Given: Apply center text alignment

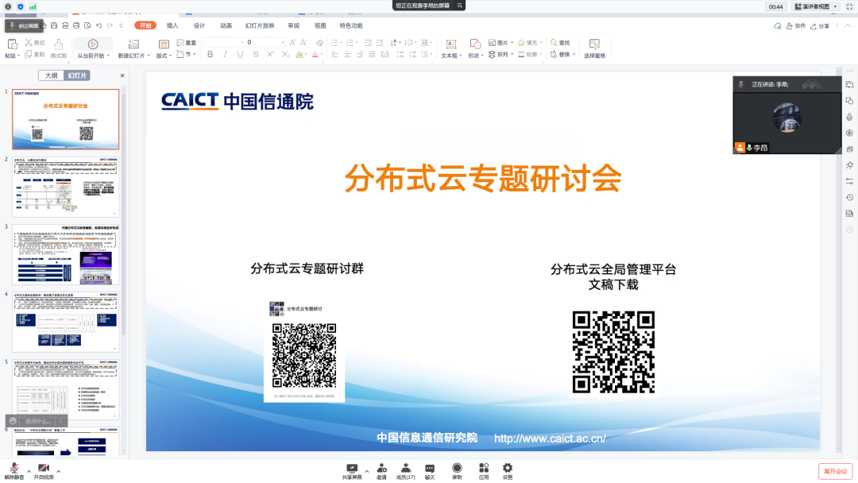Looking at the screenshot, I should [x=347, y=54].
